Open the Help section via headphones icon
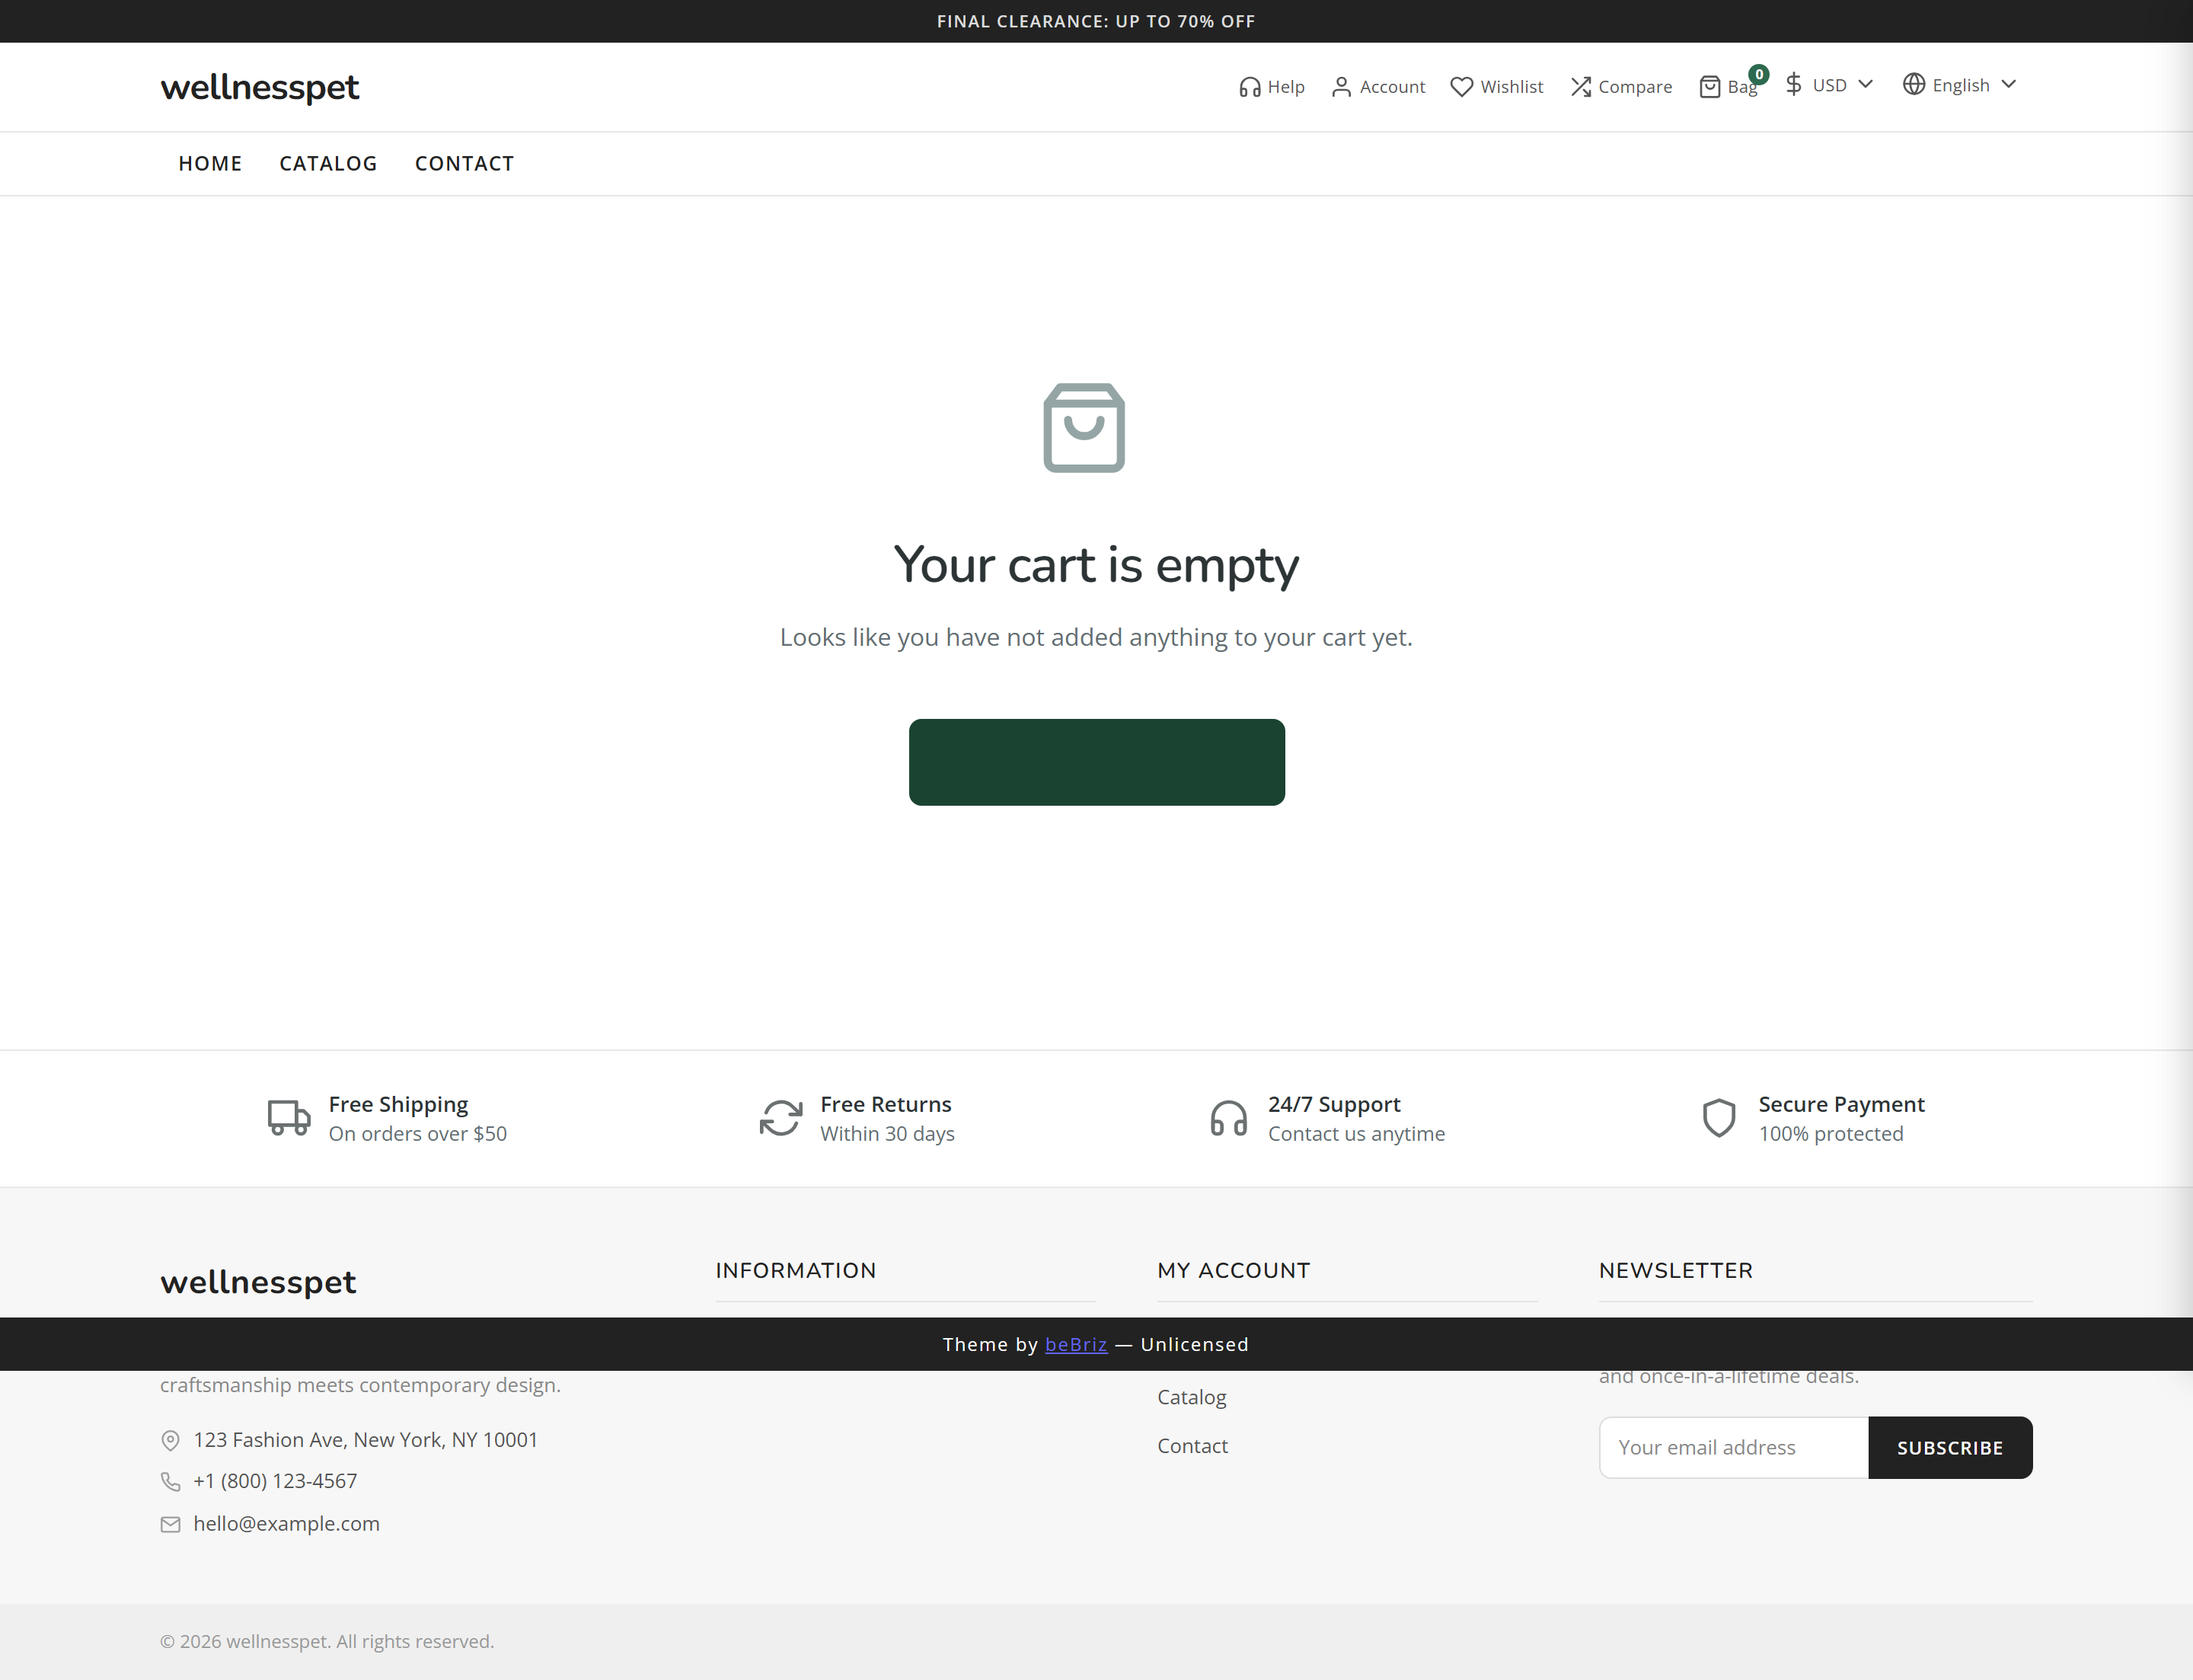2193x1680 pixels. [x=1250, y=87]
